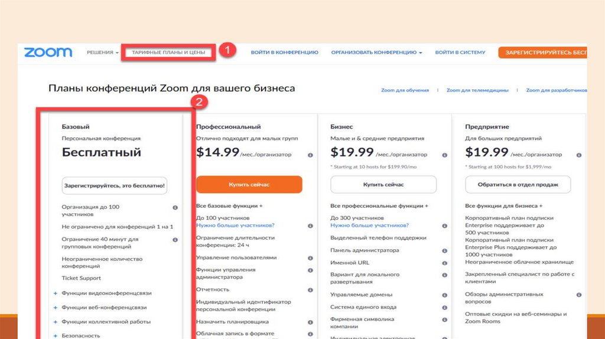Open the "Zoom для телемедицины" link

[477, 90]
